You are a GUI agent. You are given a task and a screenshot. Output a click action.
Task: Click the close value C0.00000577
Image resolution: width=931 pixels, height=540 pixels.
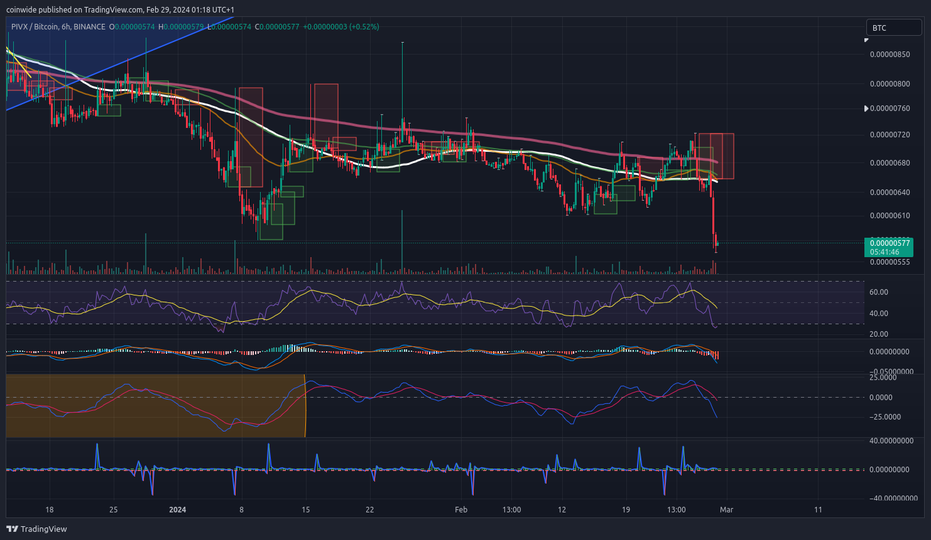coord(277,27)
